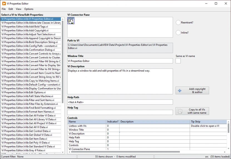
Task: Click the Path to VI display field
Action: click(x=120, y=48)
